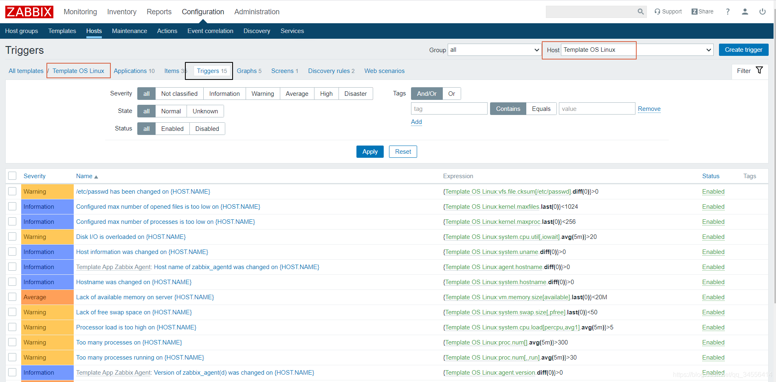Click the Reset filter button

(403, 152)
